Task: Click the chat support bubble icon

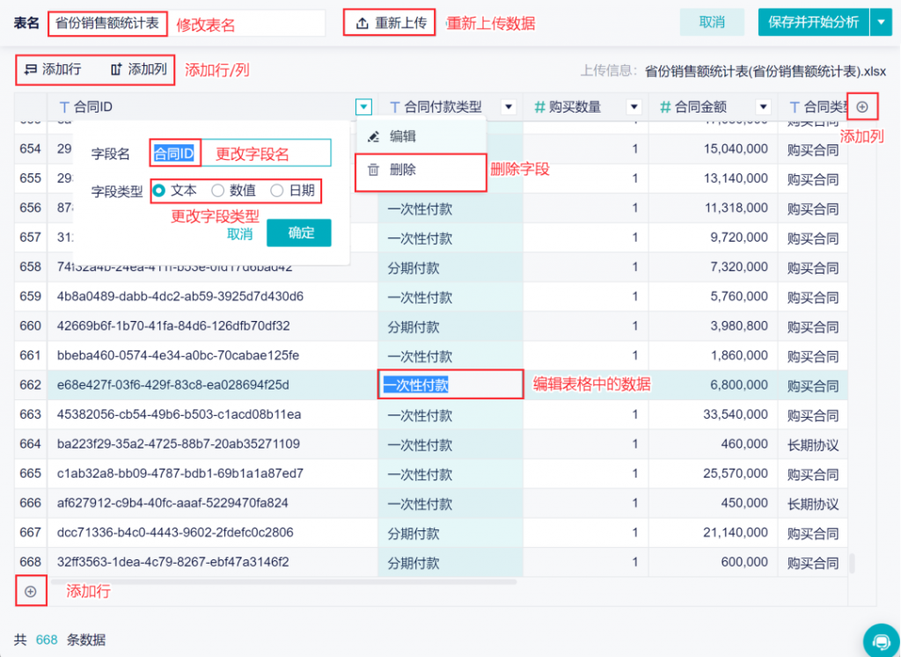Action: coord(881,640)
